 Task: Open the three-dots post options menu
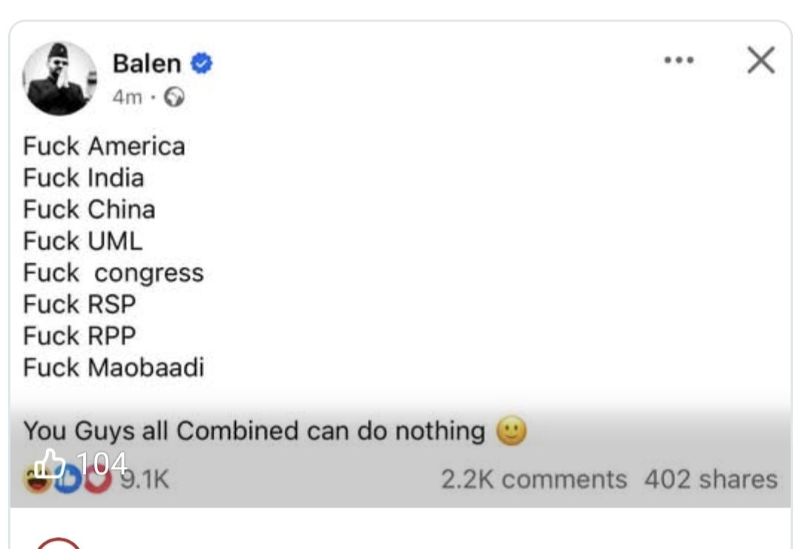click(679, 61)
